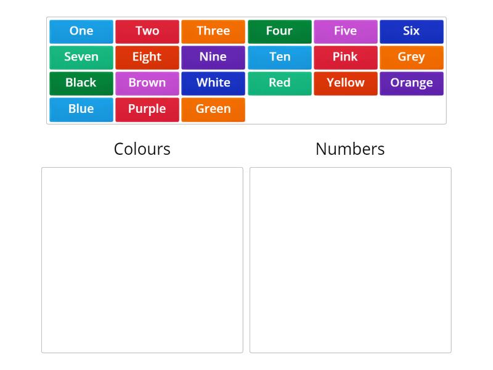The height and width of the screenshot is (370, 493).
Task: Select the "White" tile
Action: tap(213, 83)
